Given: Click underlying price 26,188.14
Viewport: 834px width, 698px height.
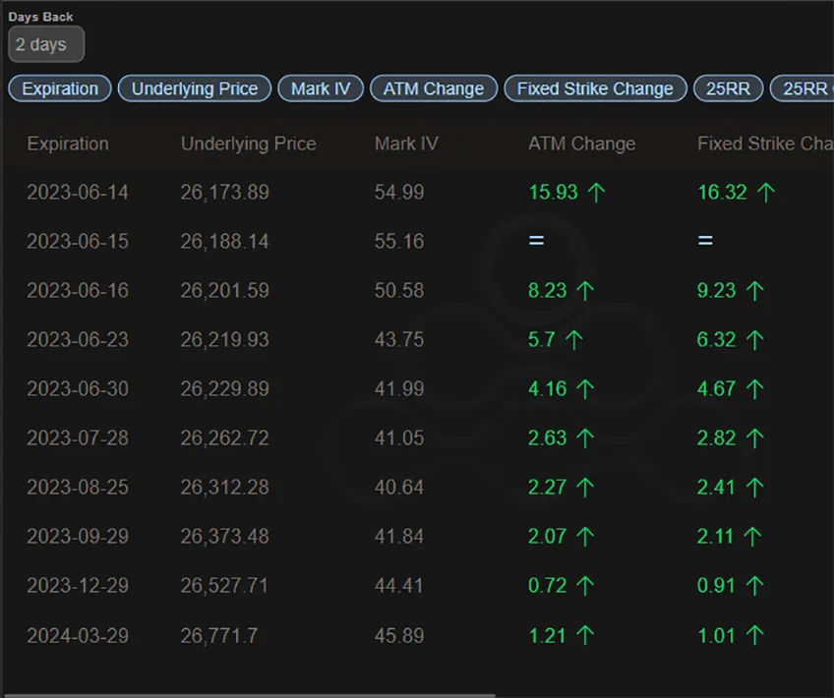Looking at the screenshot, I should click(224, 241).
